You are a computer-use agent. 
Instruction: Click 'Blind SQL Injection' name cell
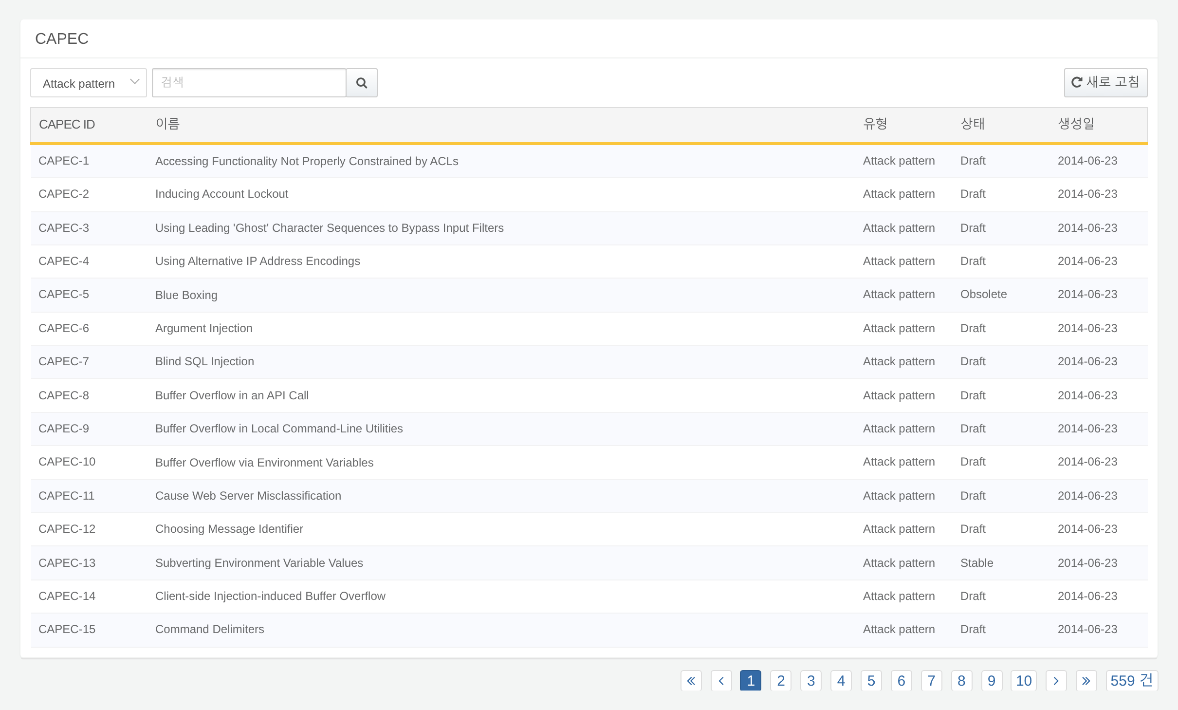(204, 361)
